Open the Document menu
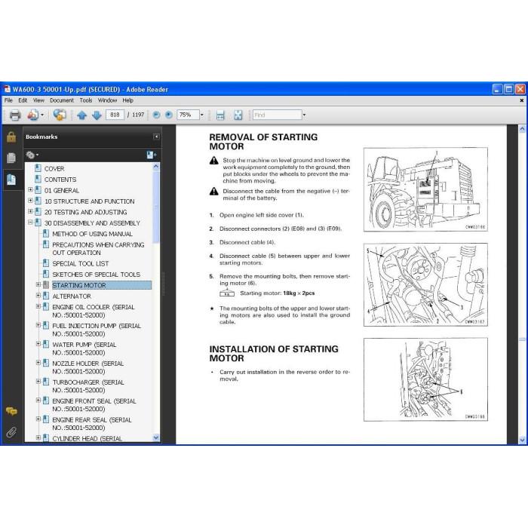 [62, 100]
